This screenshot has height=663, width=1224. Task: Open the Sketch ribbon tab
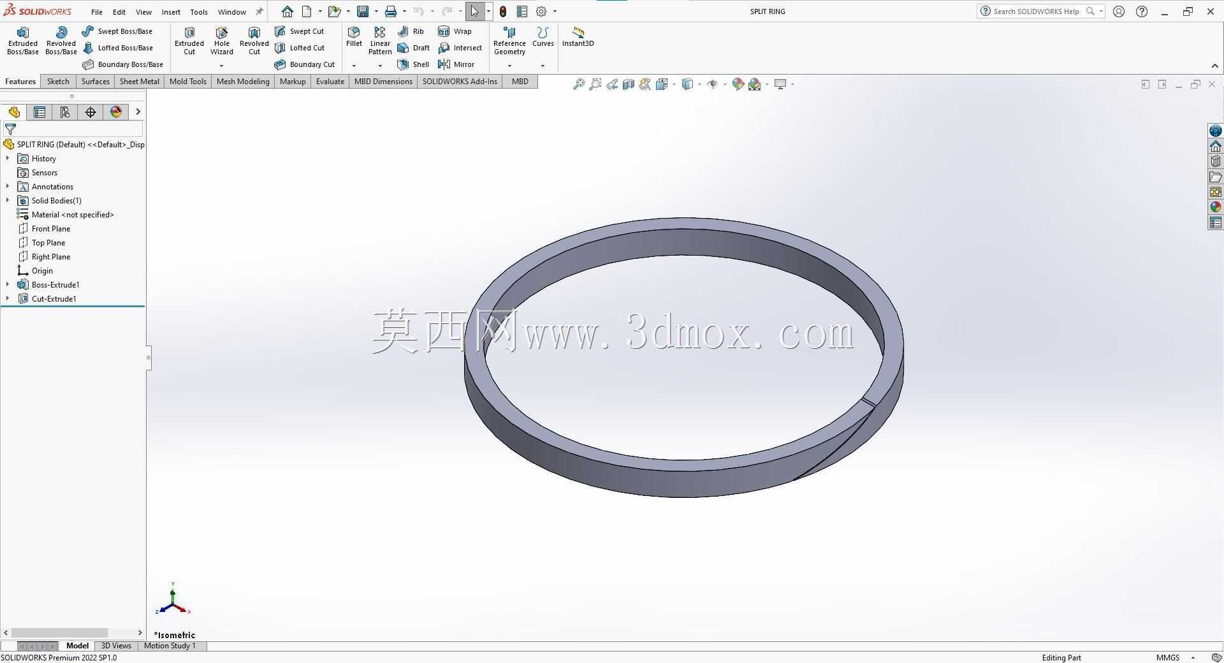(58, 82)
